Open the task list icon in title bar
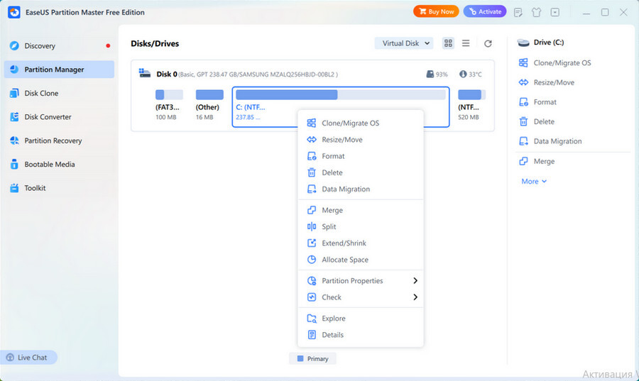Viewport: 639px width, 381px height. coord(518,12)
